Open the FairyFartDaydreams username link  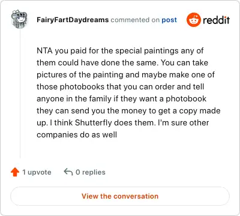pos(73,20)
